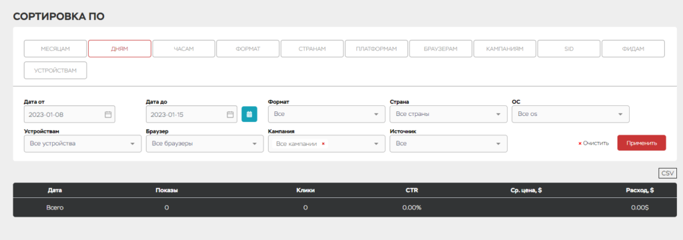Sort by СТРАНАМ
Image resolution: width=683 pixels, height=240 pixels.
[x=312, y=49]
